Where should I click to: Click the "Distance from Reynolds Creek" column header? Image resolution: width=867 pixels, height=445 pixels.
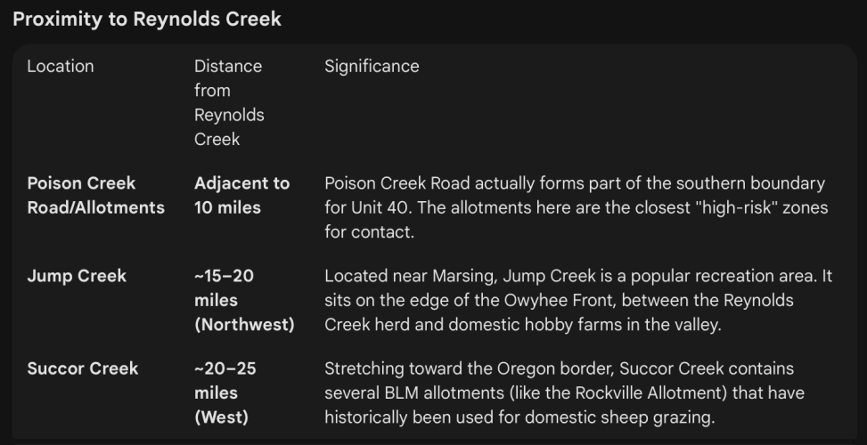[229, 102]
